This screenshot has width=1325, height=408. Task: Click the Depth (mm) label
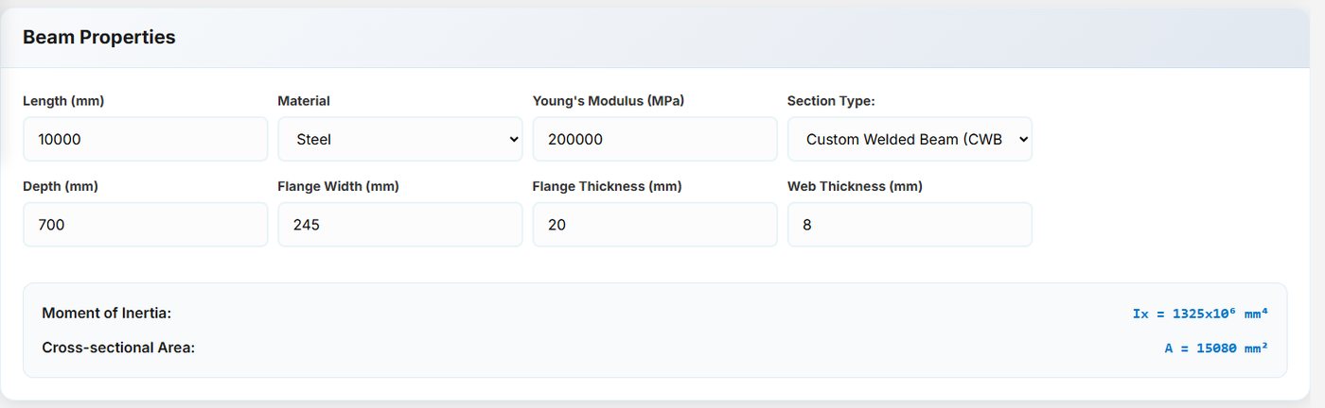61,187
